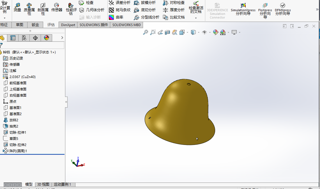This screenshot has height=189, width=320.
Task: Click Zoom to Fit view icon
Action: [146, 32]
